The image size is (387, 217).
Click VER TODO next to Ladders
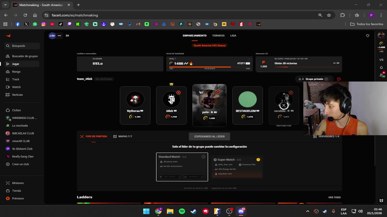coord(334,197)
